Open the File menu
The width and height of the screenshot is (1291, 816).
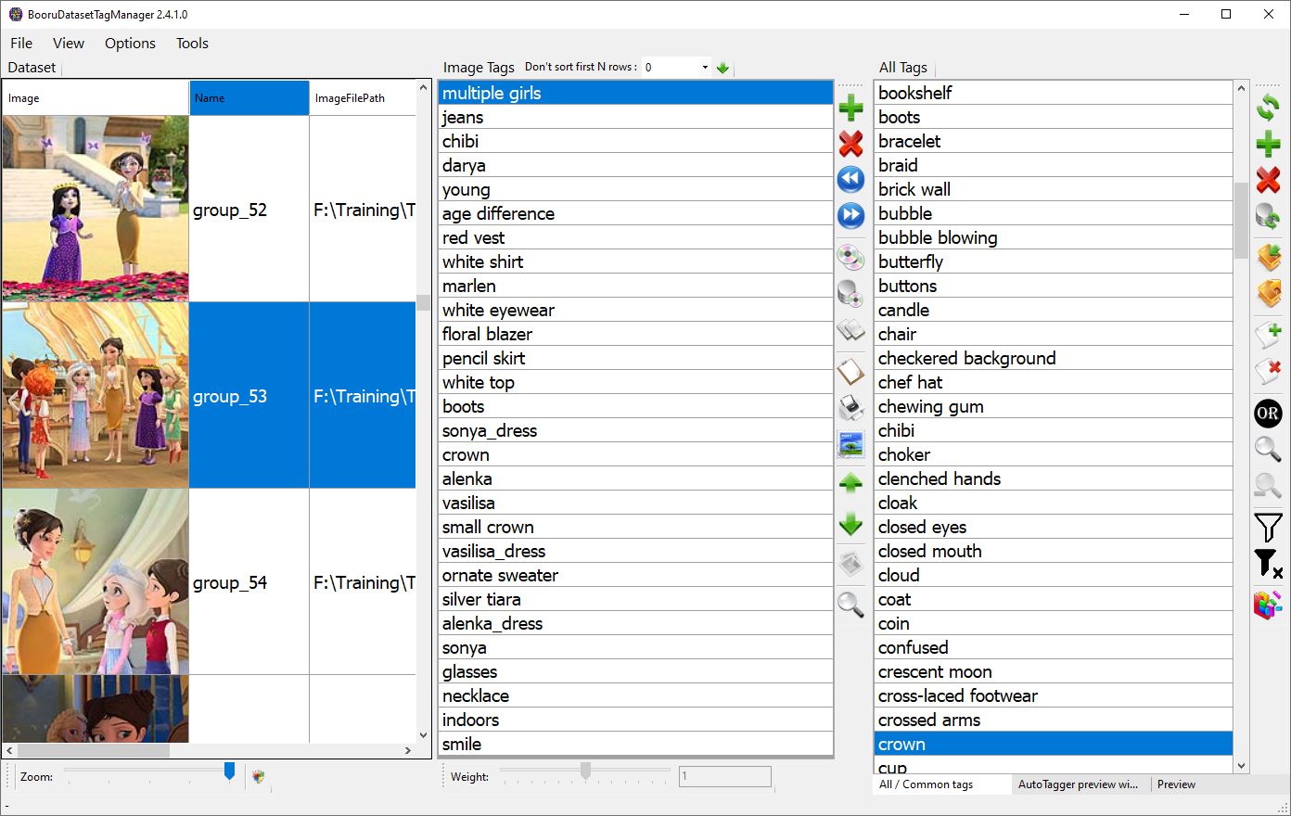(x=21, y=43)
